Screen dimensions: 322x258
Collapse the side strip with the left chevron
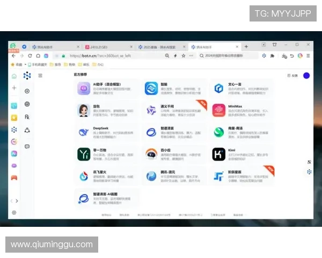pyautogui.click(x=11, y=201)
